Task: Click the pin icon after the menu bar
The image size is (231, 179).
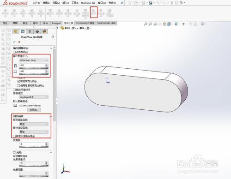Action: [122, 3]
